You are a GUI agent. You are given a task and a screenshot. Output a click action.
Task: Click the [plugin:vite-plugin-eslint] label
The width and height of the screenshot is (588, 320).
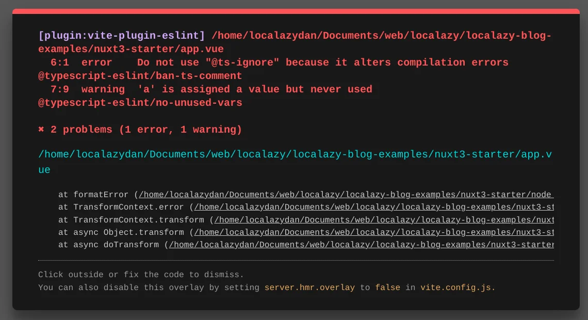coord(122,36)
